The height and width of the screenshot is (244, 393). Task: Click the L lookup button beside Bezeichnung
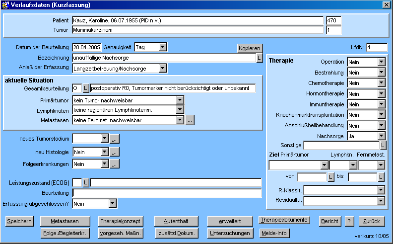[259, 58]
